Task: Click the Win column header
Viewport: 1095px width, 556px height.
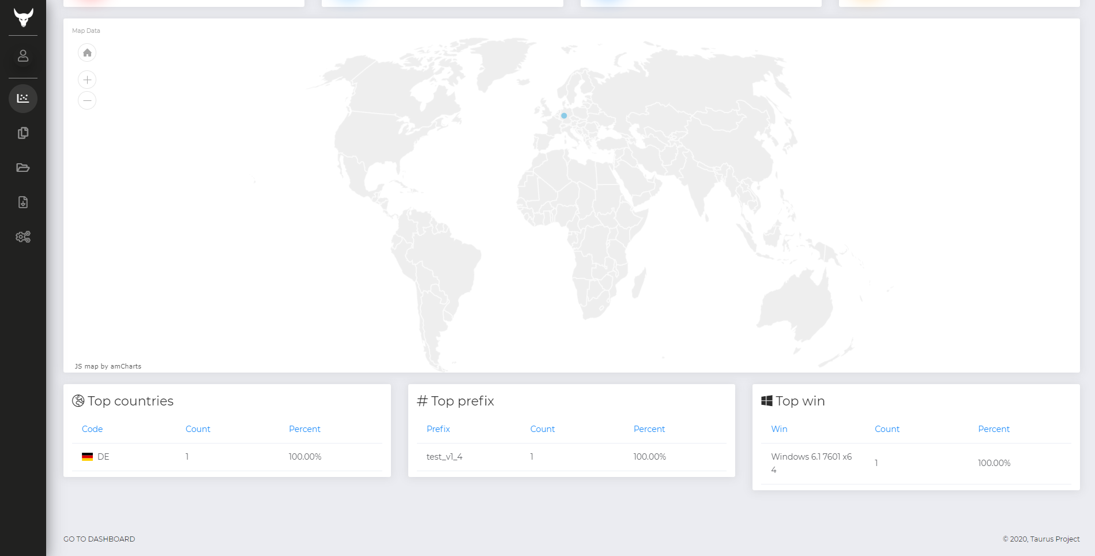Action: (x=779, y=429)
